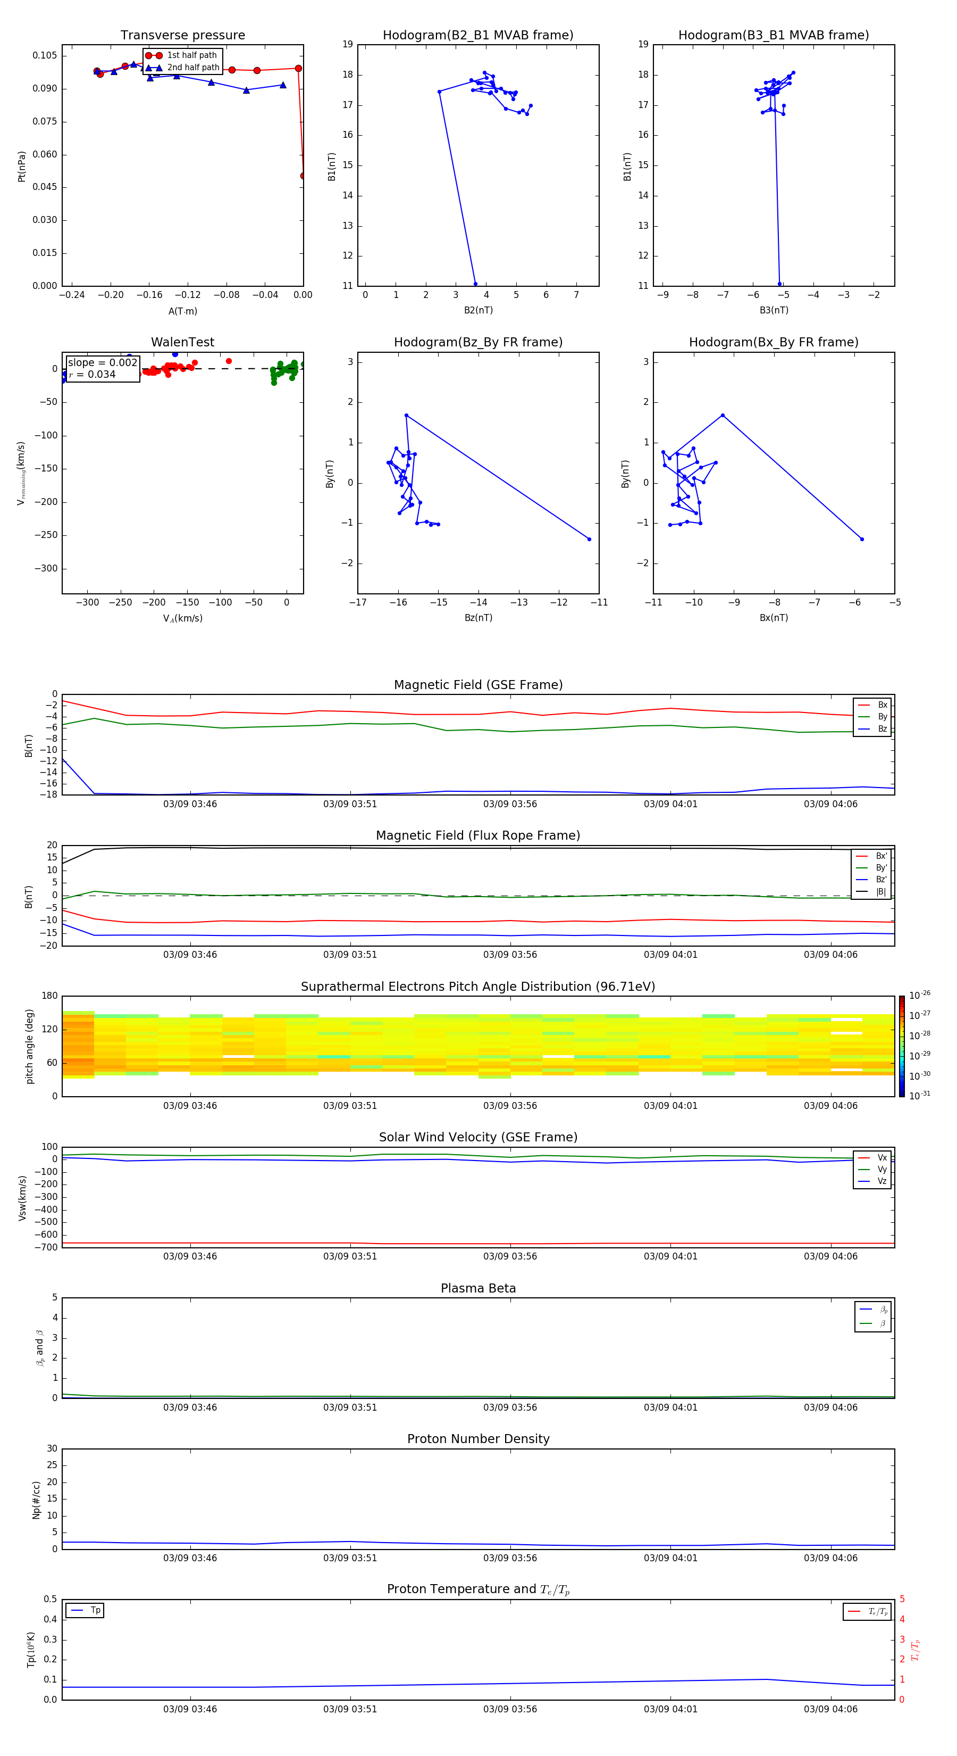Viewport: 957px width, 1756px height.
Task: Click the 'Proton Number Density' title
Action: tap(478, 1439)
